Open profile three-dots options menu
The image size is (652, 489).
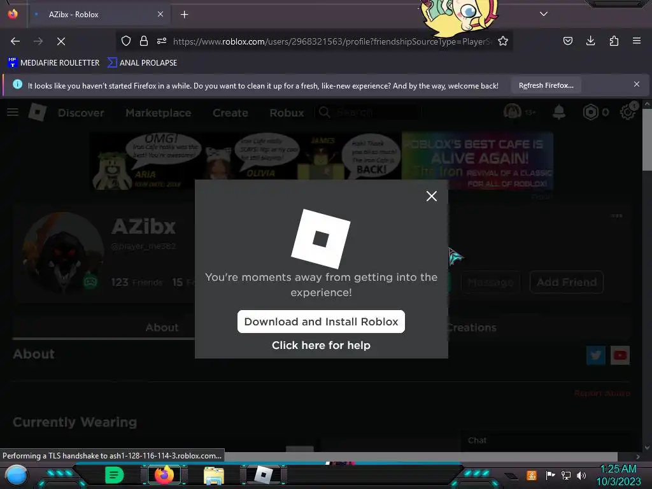616,216
